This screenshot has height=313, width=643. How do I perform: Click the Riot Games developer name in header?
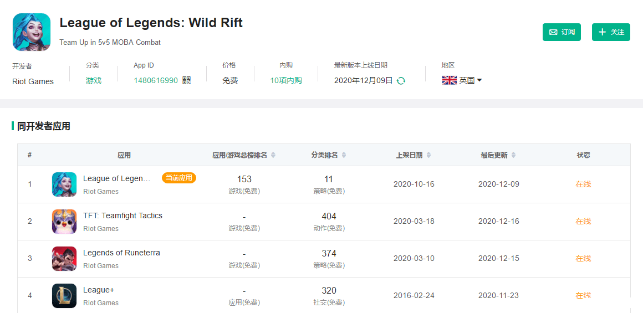coord(33,81)
